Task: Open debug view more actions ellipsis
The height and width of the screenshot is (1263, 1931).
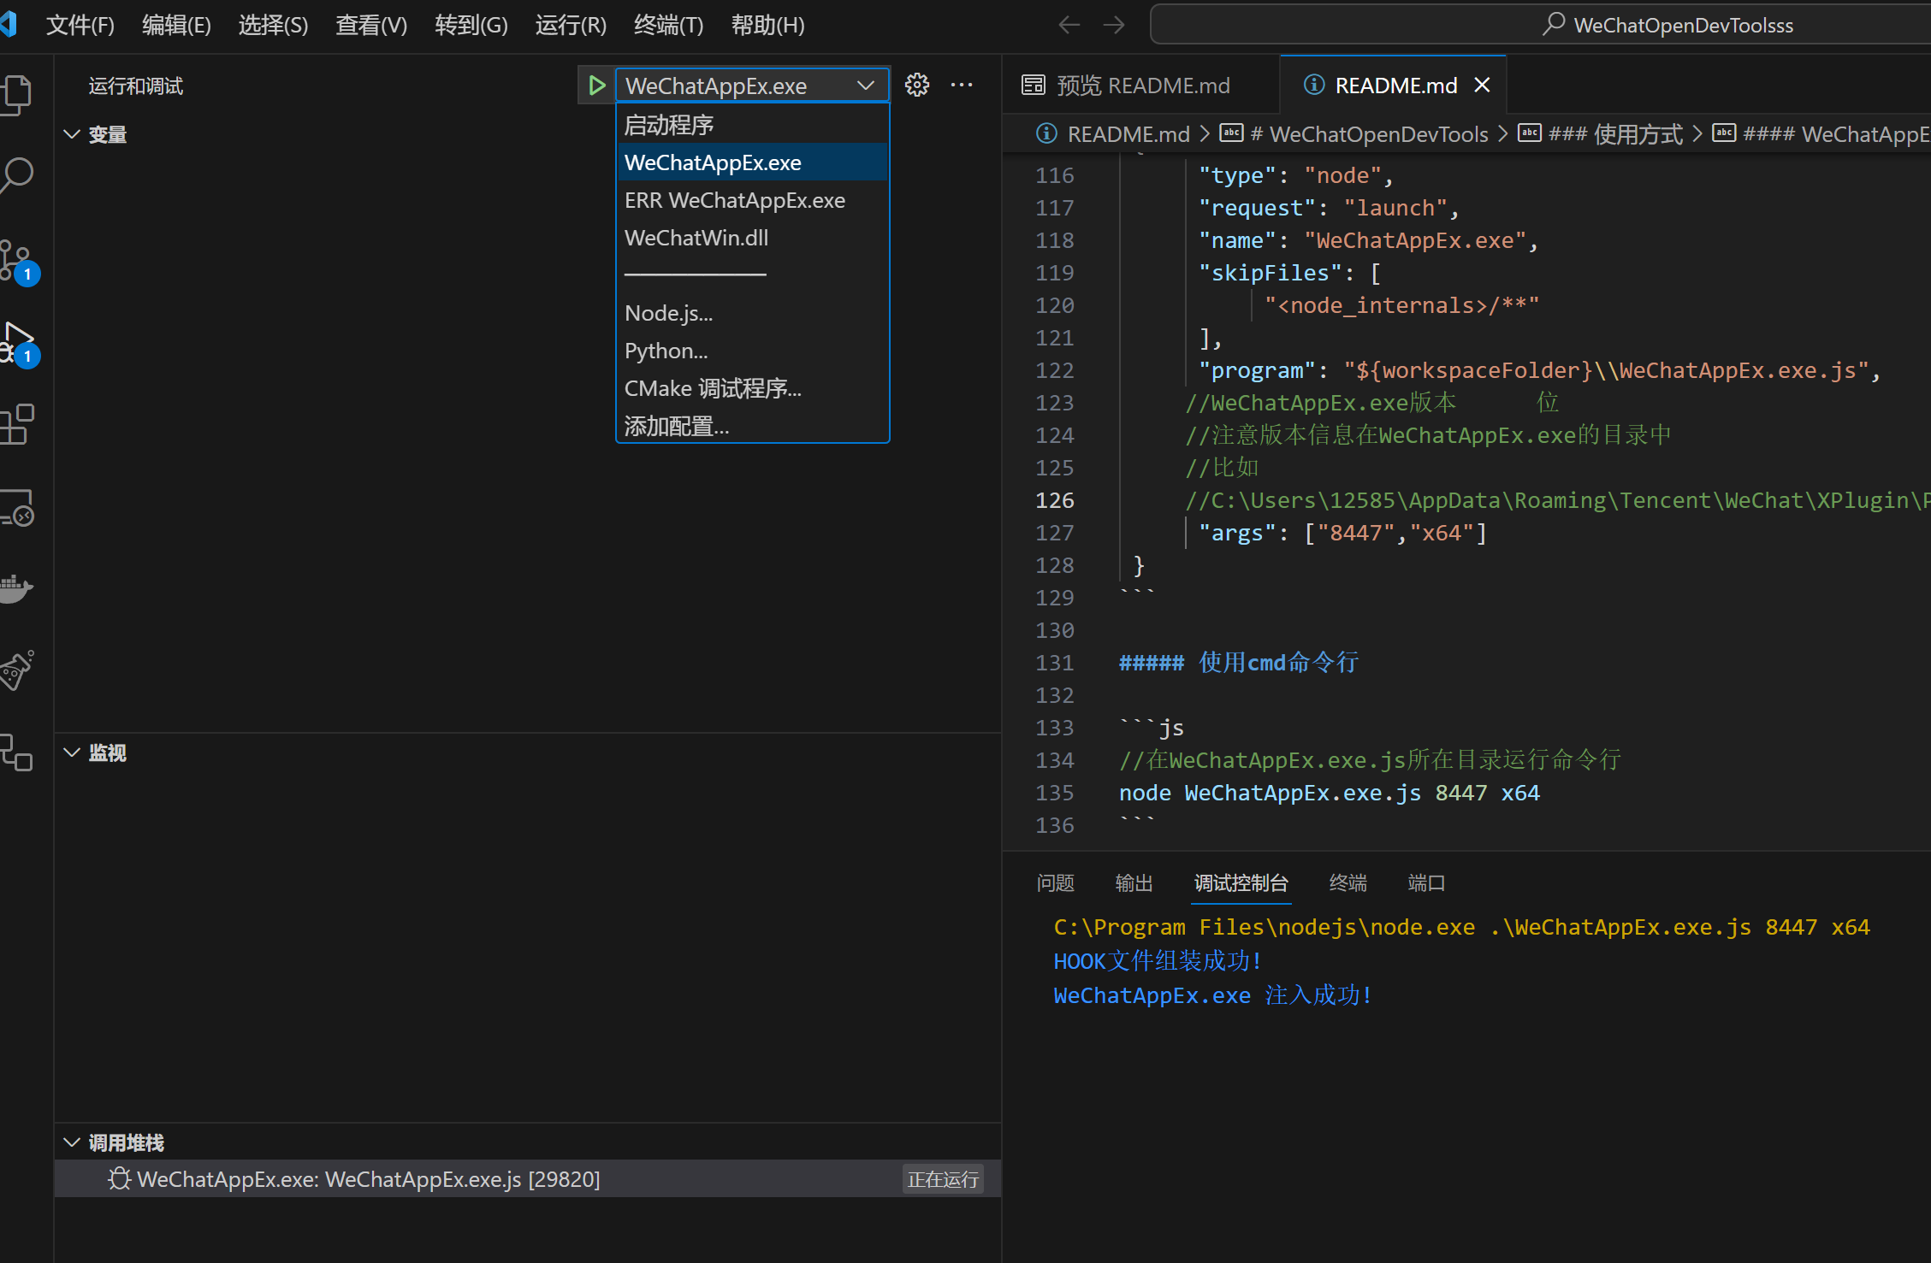Action: [x=962, y=85]
